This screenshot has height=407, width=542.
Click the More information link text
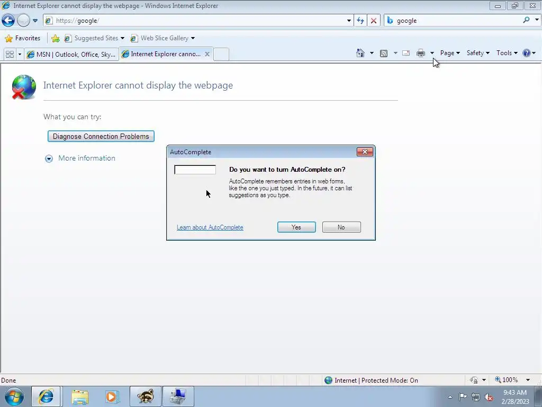tap(87, 158)
